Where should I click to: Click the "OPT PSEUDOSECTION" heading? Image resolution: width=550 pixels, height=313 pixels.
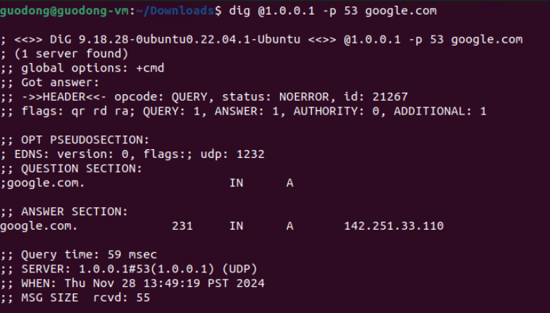coord(82,140)
